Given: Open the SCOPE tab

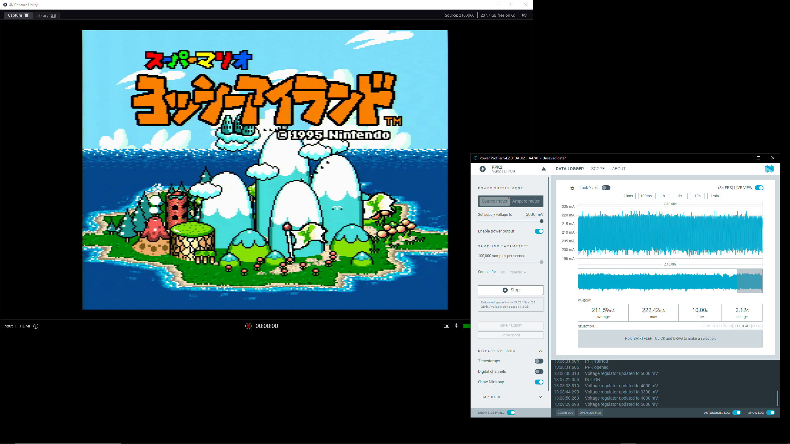Looking at the screenshot, I should [598, 169].
